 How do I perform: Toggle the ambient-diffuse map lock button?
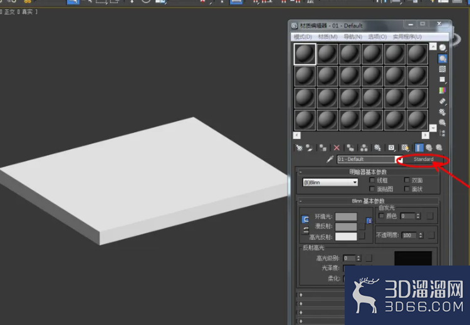369,220
